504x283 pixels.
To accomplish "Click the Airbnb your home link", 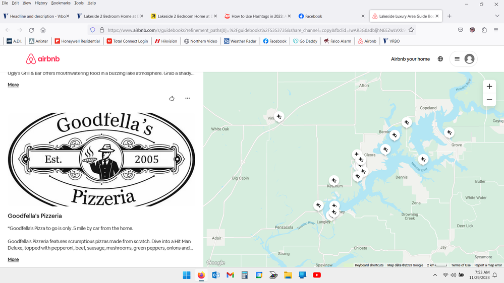I will (410, 59).
